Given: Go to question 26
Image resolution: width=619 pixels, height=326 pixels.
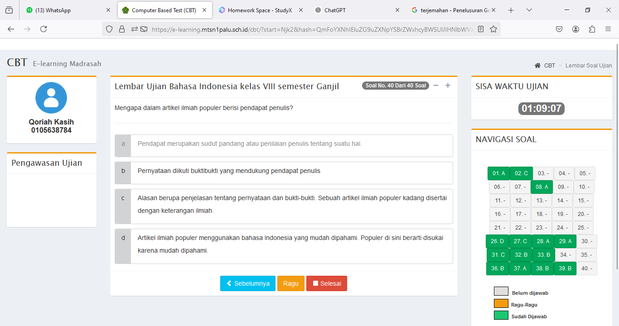Looking at the screenshot, I should (x=497, y=241).
